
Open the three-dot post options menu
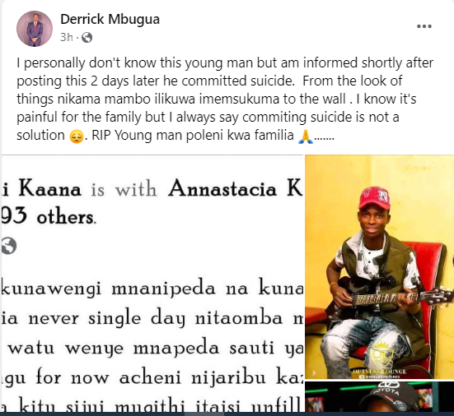click(424, 26)
